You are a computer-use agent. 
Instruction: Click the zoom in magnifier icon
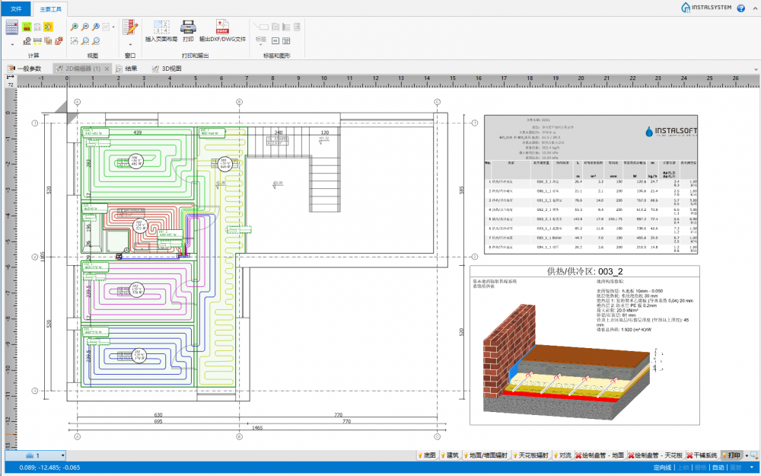75,27
